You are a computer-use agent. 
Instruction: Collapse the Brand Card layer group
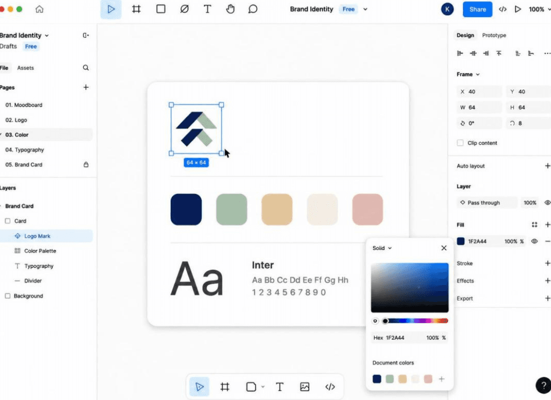[1, 206]
